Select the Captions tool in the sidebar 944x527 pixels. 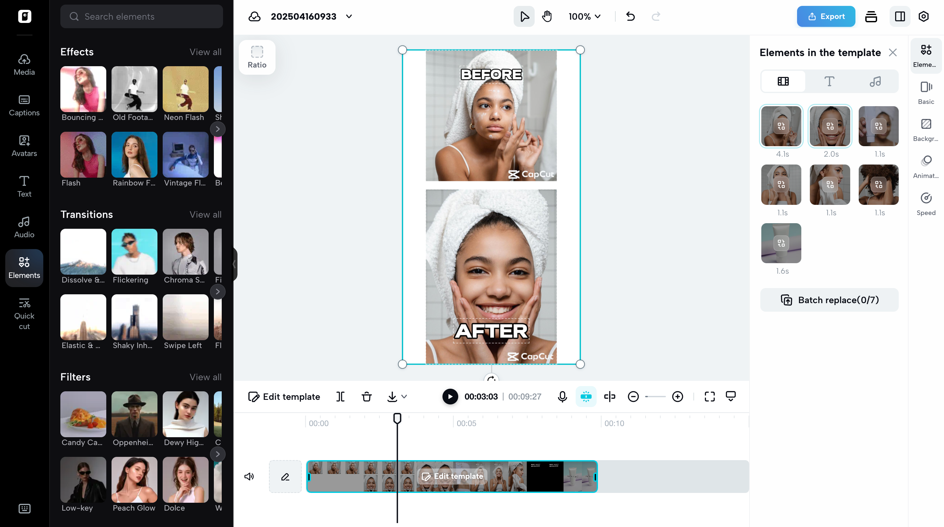click(x=24, y=105)
